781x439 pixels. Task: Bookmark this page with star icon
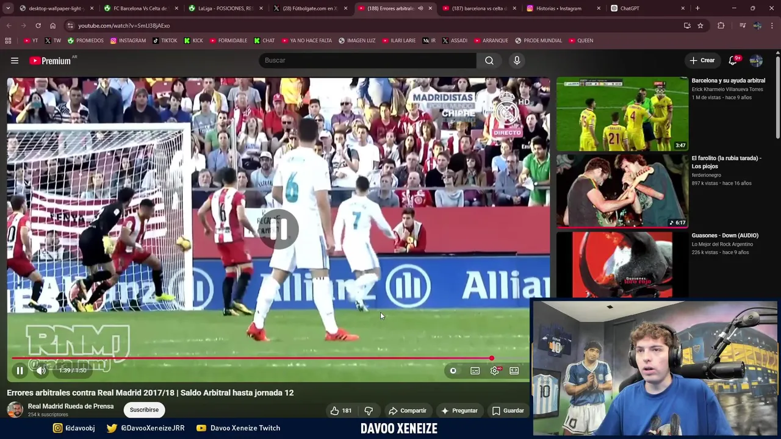tap(700, 26)
